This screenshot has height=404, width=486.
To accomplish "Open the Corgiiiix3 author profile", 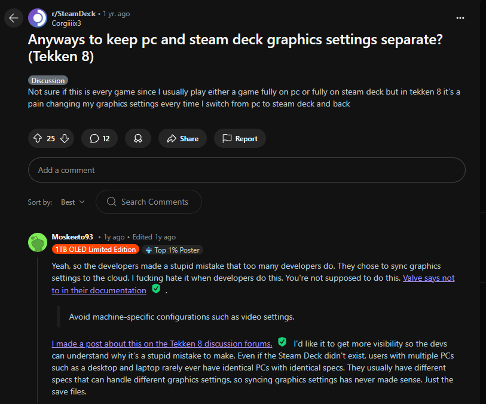I will coord(66,23).
